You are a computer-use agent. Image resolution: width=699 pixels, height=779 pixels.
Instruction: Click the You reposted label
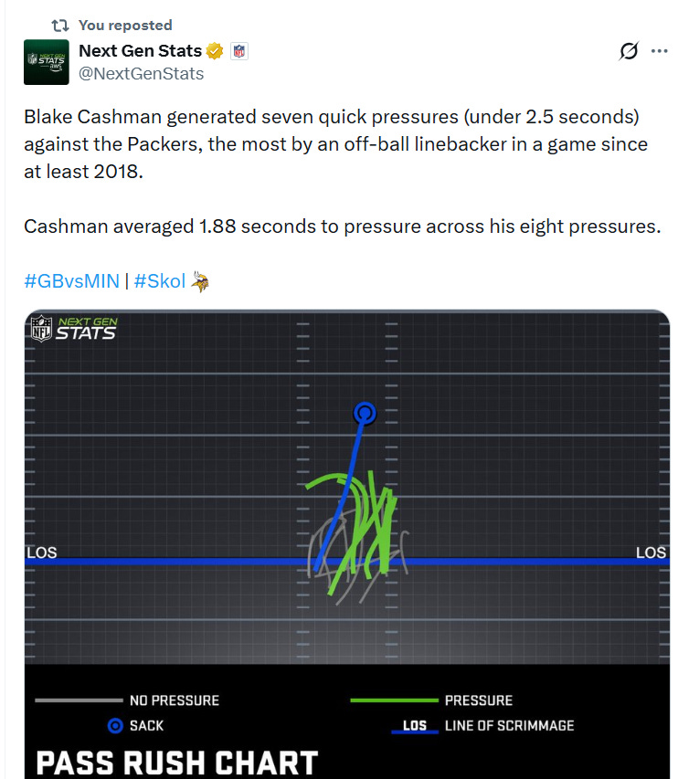point(125,26)
